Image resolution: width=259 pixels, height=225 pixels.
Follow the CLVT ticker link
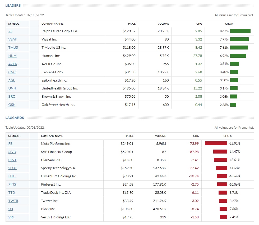click(x=12, y=160)
